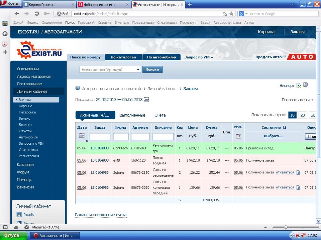Bookmark page with the star icon
321x240 pixels.
(x=231, y=14)
